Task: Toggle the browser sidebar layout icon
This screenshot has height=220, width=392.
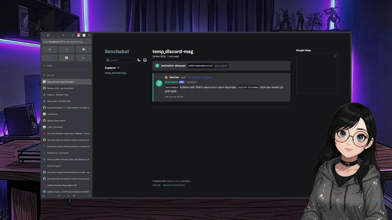Action: click(x=48, y=35)
